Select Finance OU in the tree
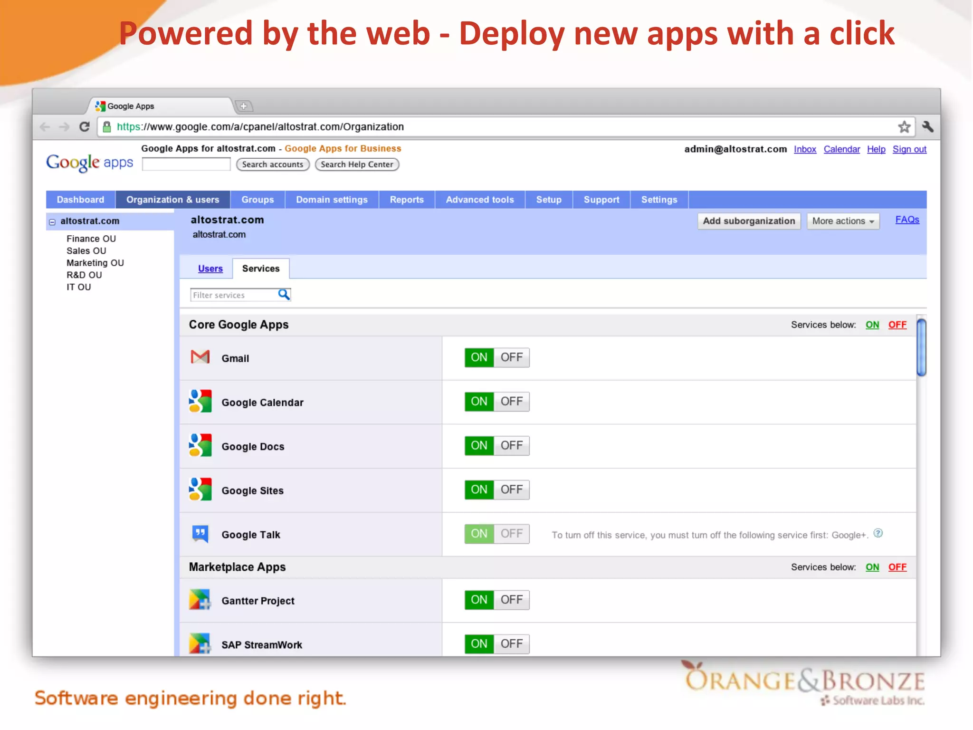 [91, 239]
